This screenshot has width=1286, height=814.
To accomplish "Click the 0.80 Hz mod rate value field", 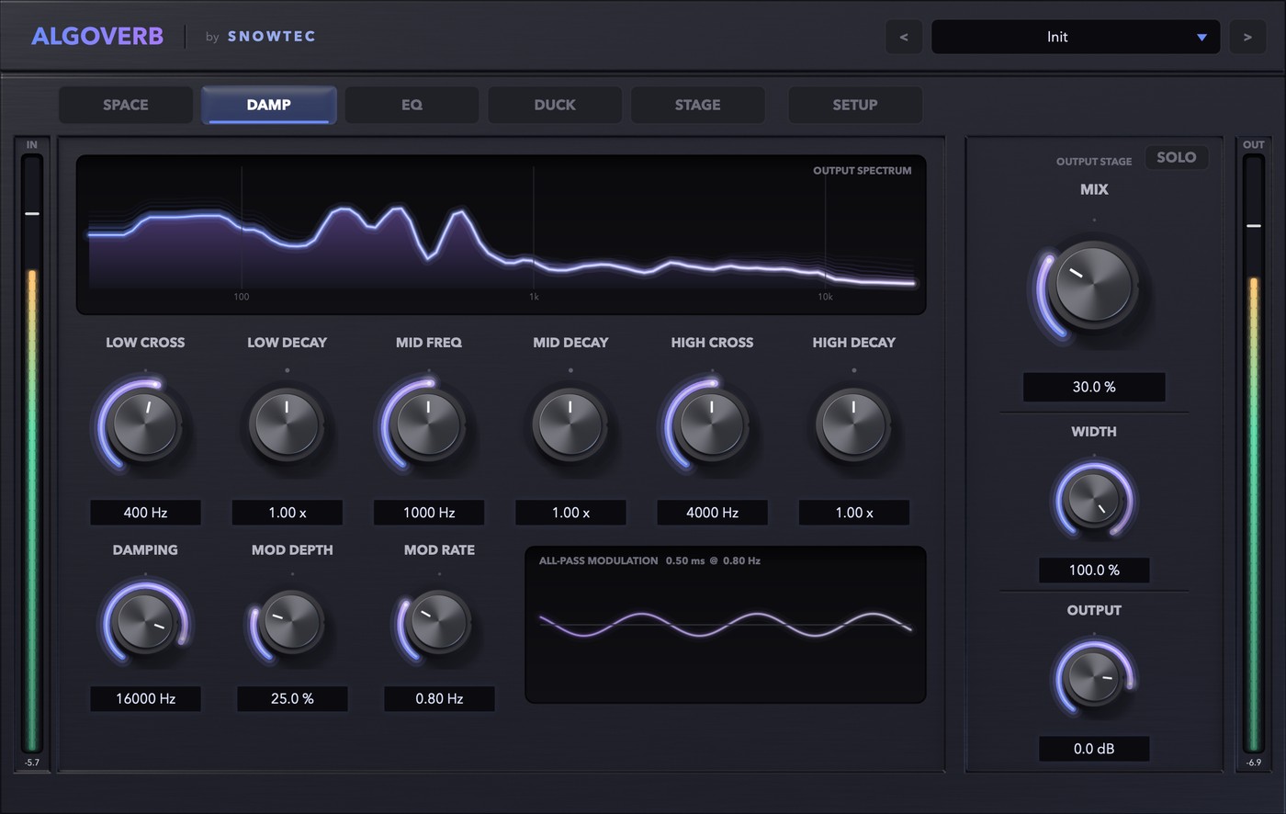I will 439,698.
